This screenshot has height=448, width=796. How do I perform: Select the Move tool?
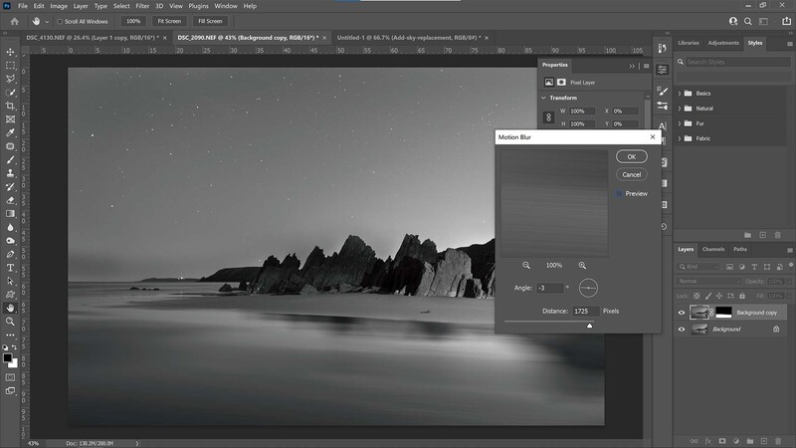pos(10,52)
